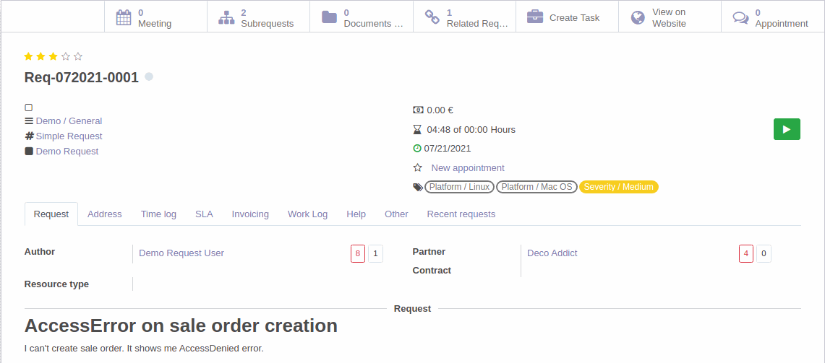Click the red 4 counter beside Partner
Screen dimensions: 825x363
pyautogui.click(x=746, y=254)
